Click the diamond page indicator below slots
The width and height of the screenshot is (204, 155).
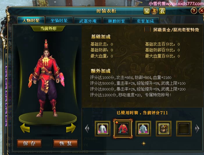tap(144, 143)
